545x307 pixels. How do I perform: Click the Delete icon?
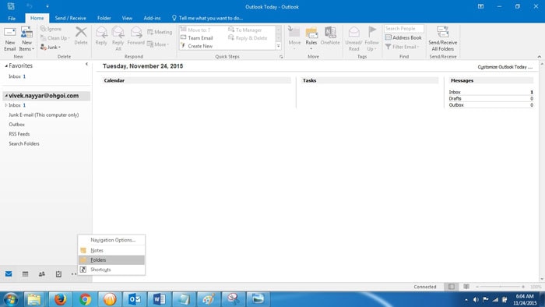pos(81,36)
